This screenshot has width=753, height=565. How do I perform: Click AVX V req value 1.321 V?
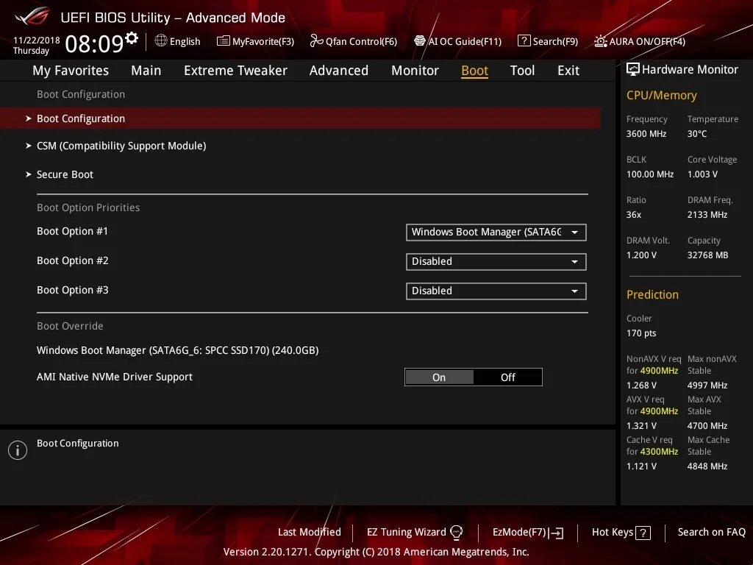click(641, 426)
